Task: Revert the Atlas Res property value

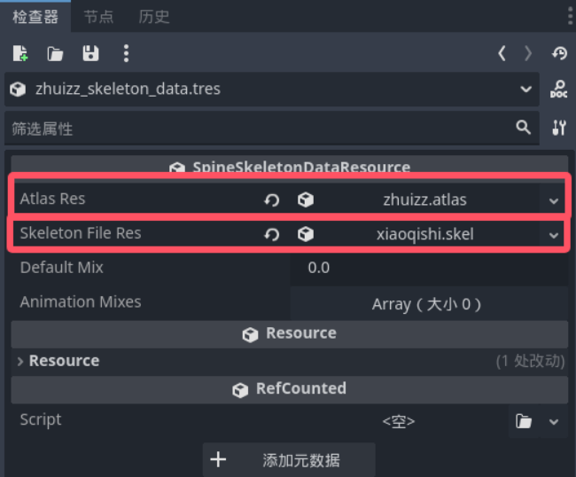Action: [272, 200]
